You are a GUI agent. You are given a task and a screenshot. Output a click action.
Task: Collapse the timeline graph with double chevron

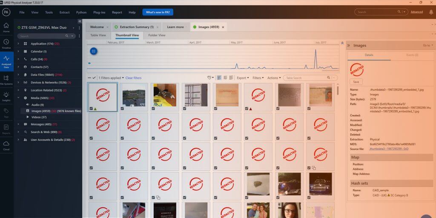342,43
